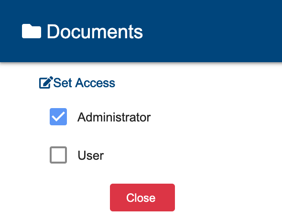
Task: Click the User label text
Action: point(91,155)
